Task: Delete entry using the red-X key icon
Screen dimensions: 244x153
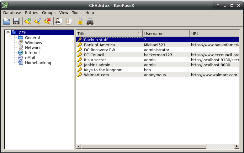Action: tap(47, 21)
